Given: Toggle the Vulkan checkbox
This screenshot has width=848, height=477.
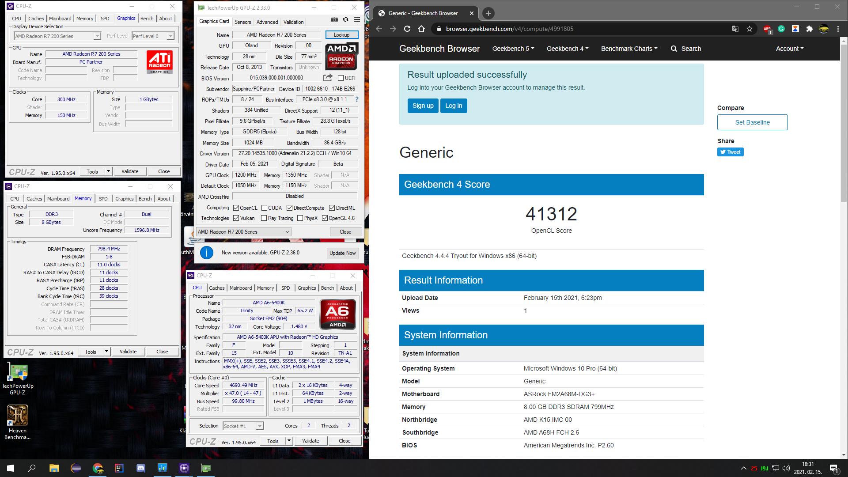Looking at the screenshot, I should (x=236, y=218).
